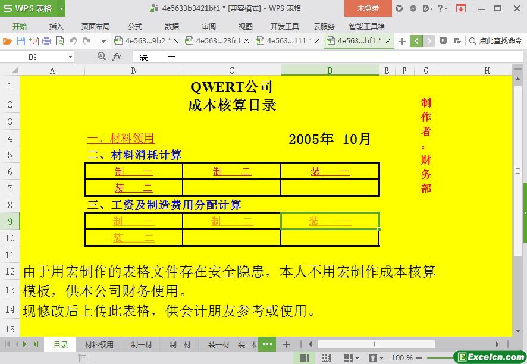Screen dimensions: 527x364
Task: Go to previous document tab arrow
Action: coord(416,41)
